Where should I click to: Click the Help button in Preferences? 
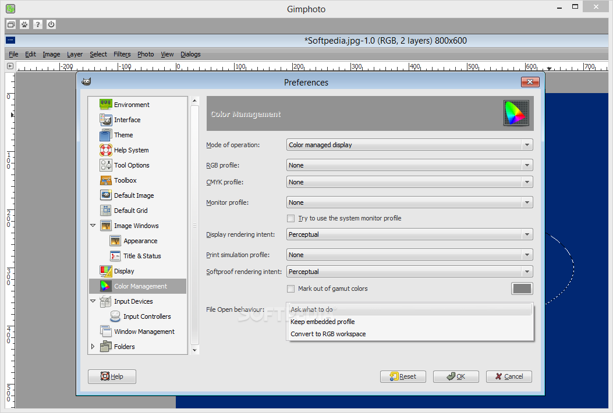pyautogui.click(x=112, y=376)
